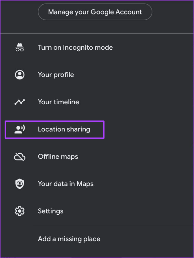Click the crossed-out cloud Offline maps icon
Viewport: 194px width, 258px height.
[x=20, y=157]
